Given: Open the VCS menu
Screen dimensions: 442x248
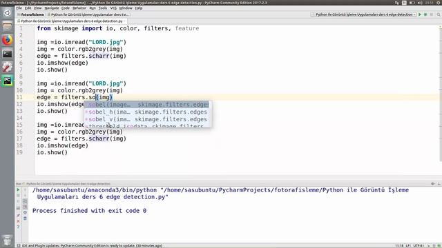Looking at the screenshot, I should click(x=113, y=8).
